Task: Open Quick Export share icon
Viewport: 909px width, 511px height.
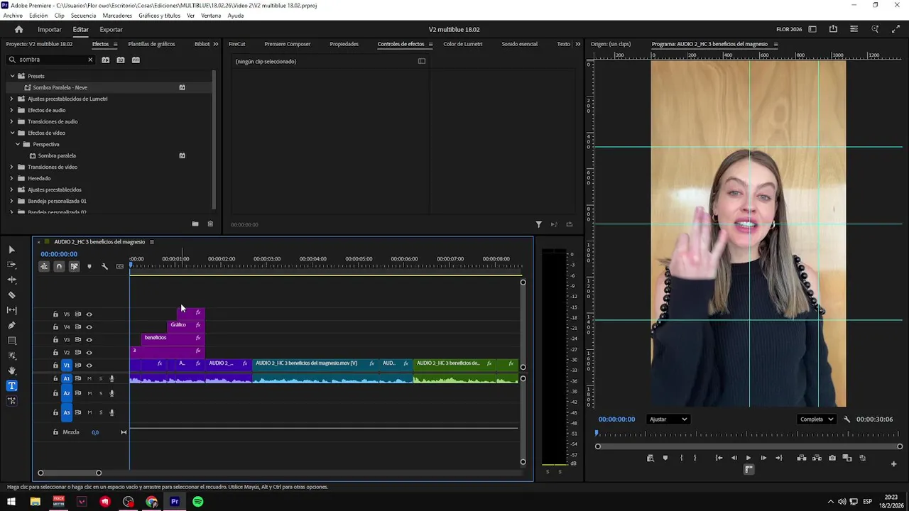Action: (x=833, y=29)
